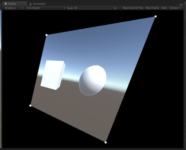Click the 2x scale value label
The width and height of the screenshot is (186, 150).
[x=115, y=8]
